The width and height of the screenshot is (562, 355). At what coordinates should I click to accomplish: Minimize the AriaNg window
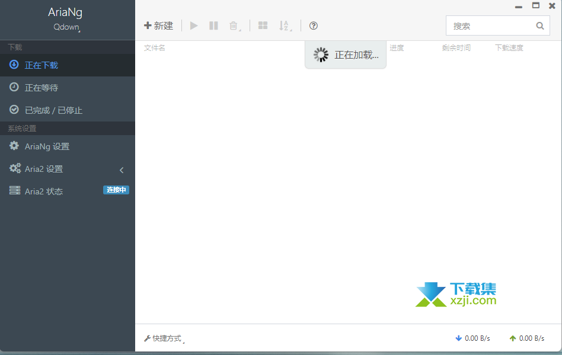pos(519,7)
